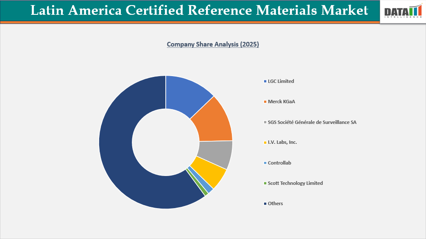
Task: Select 'SGS Société Générale de Surveillance SA' label
Action: [312, 122]
